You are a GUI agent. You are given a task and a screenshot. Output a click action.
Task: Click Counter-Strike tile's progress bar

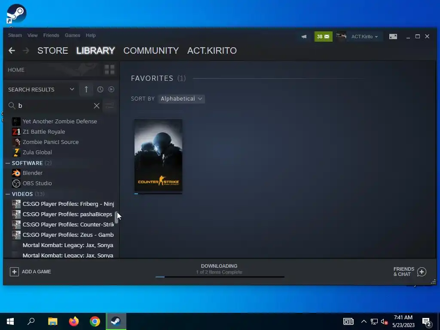[158, 193]
